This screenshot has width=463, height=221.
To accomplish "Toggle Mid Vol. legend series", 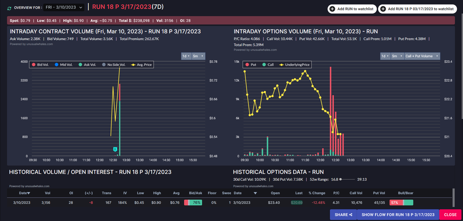I will (64, 65).
